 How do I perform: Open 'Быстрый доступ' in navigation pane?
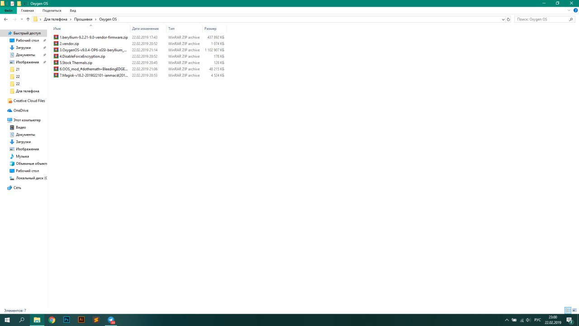27,33
